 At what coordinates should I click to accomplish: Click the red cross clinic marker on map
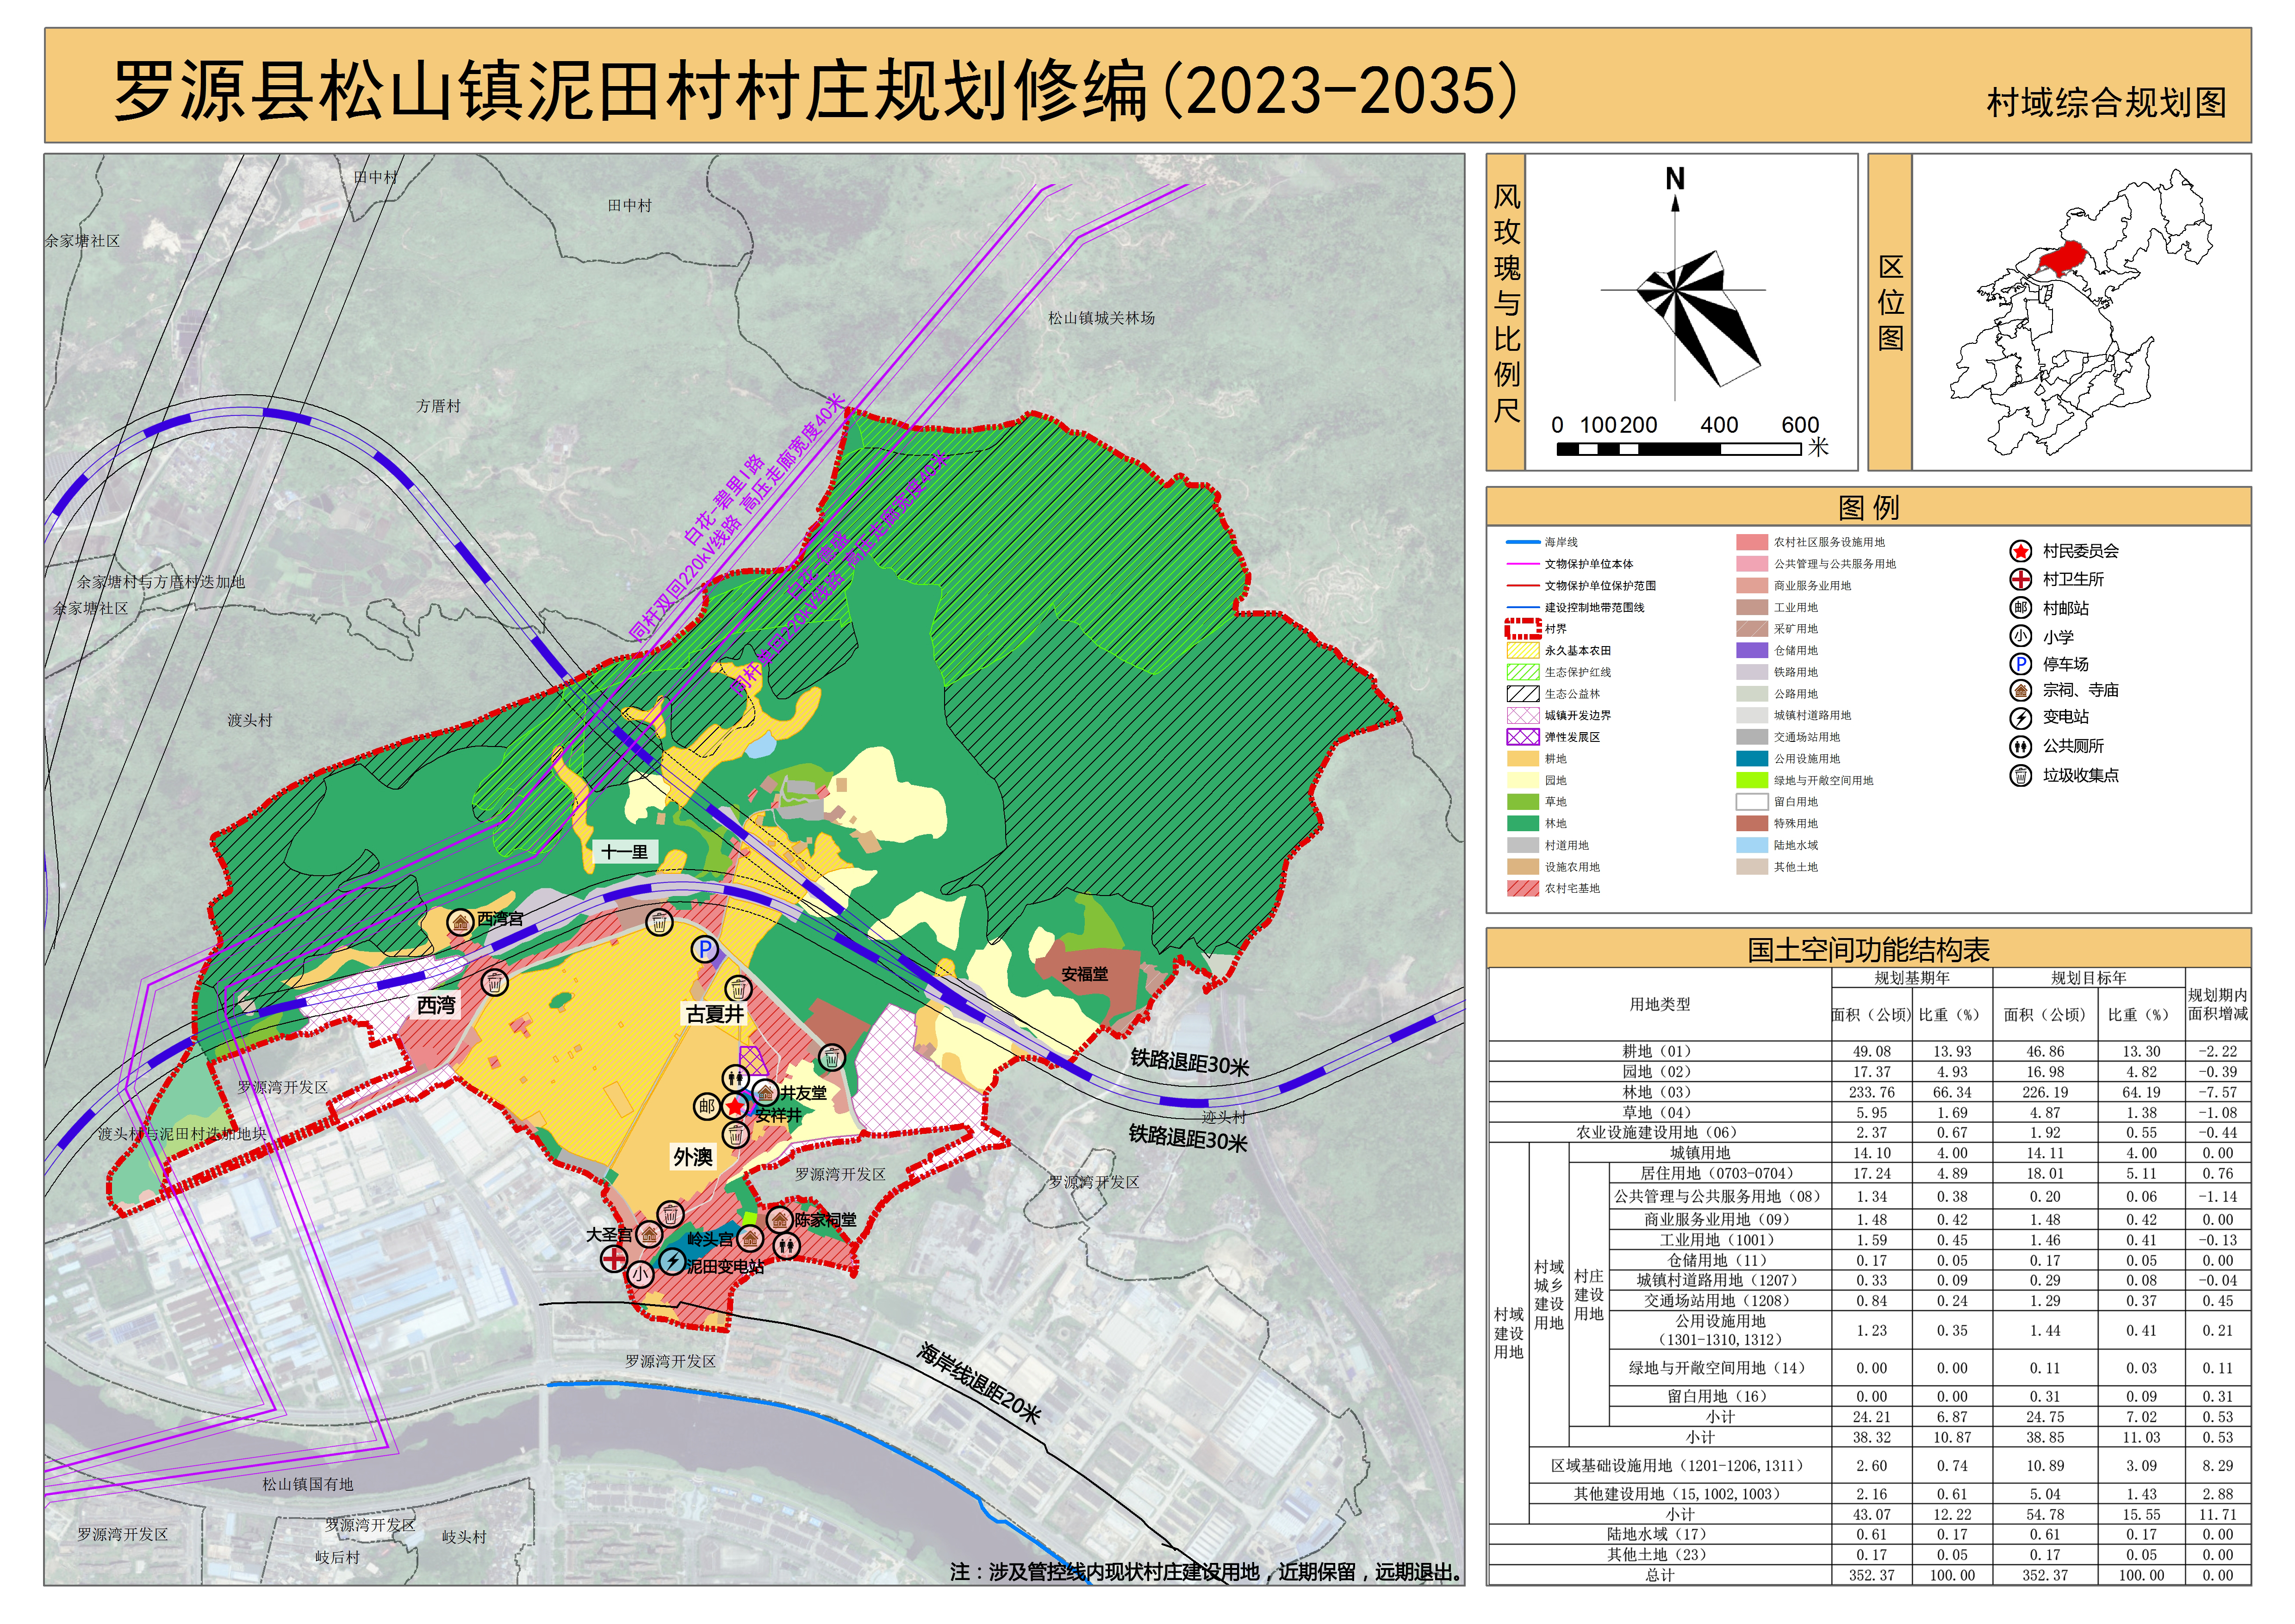pyautogui.click(x=613, y=1258)
